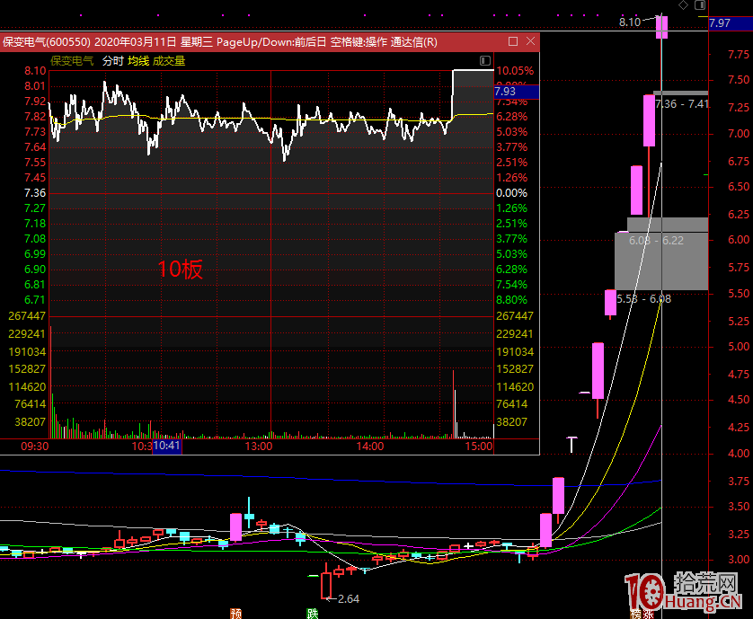Click the 6.71 bottom price on the intraday axis
The image size is (753, 619).
[35, 300]
